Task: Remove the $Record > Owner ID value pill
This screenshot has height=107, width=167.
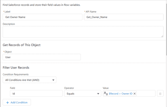Action: click(134, 94)
